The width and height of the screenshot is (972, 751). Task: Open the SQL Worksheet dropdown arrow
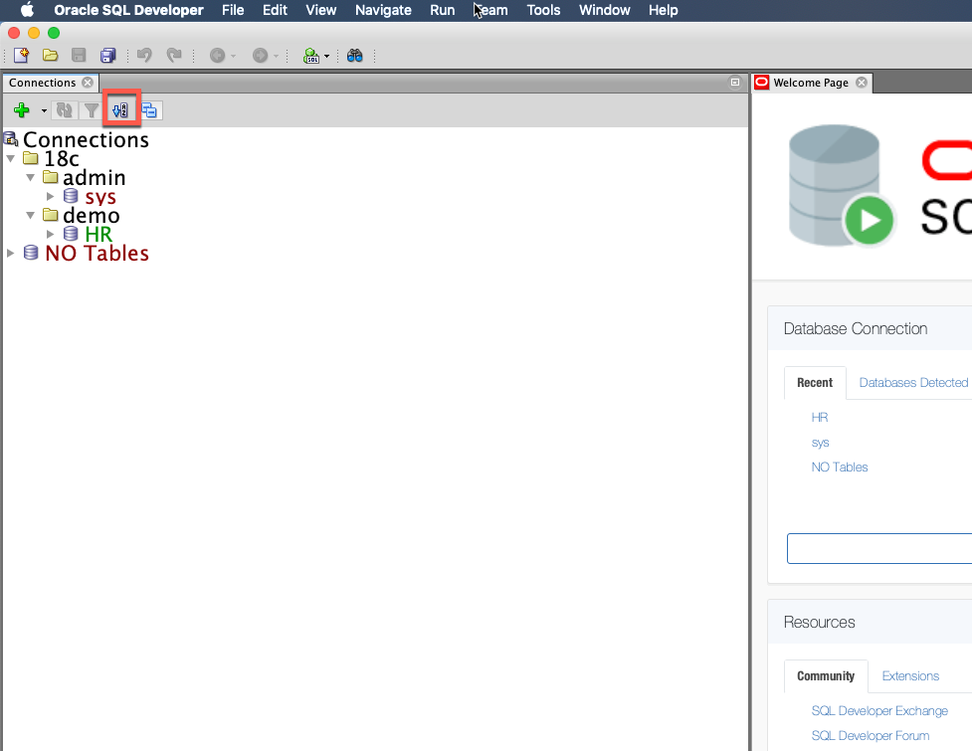coord(326,57)
